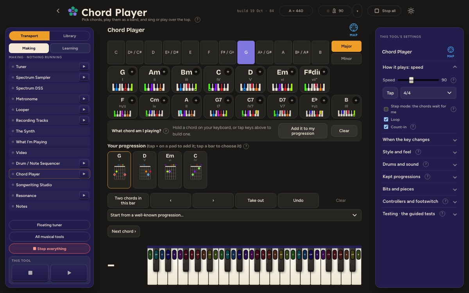
Task: Select the D bar in your progression
Action: pos(145,170)
